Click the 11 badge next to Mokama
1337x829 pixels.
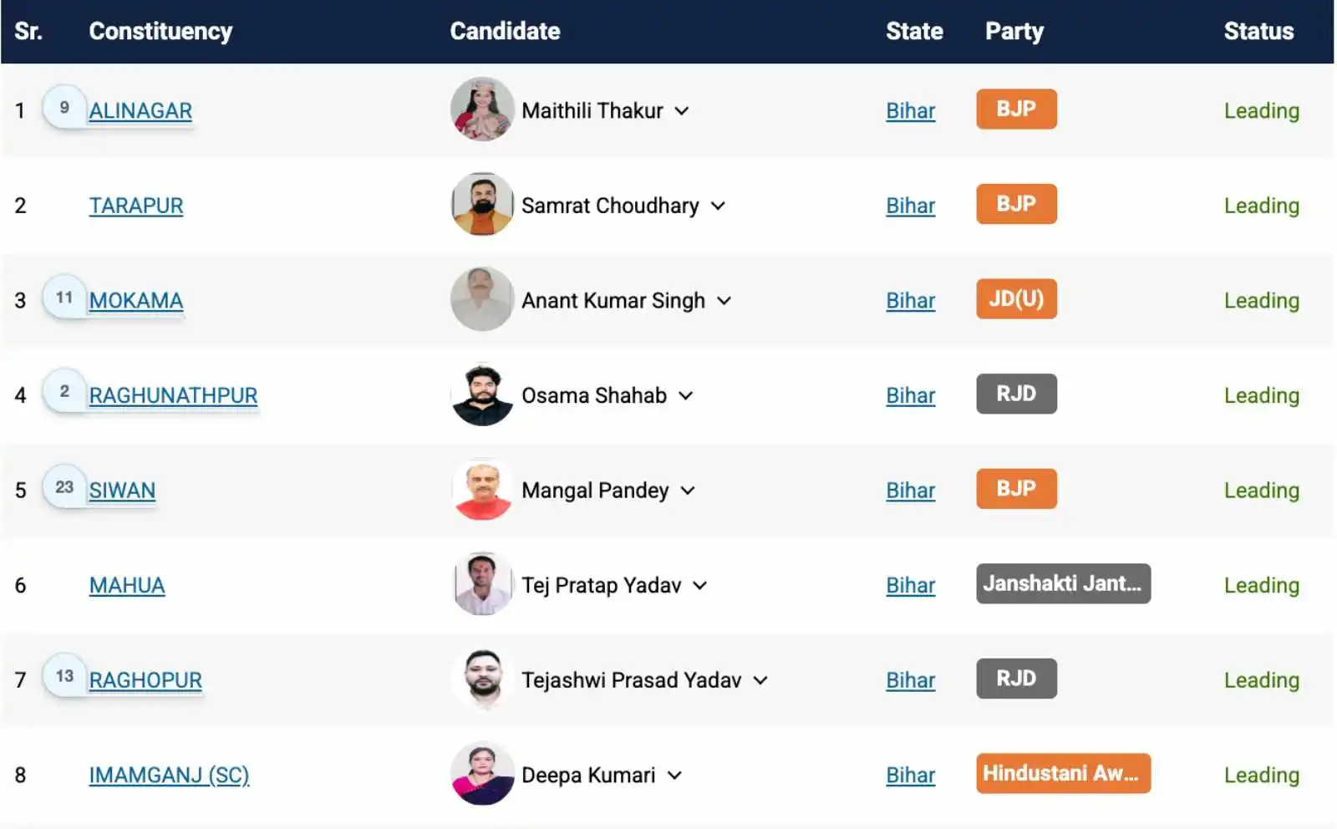(x=64, y=297)
